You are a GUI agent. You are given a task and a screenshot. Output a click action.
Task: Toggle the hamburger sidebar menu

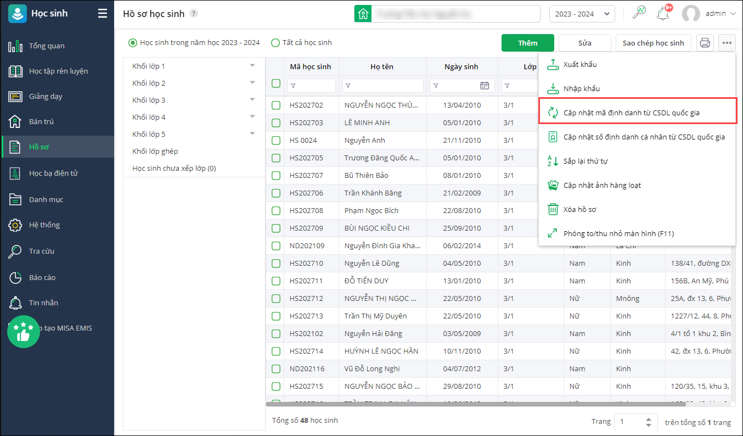[103, 14]
